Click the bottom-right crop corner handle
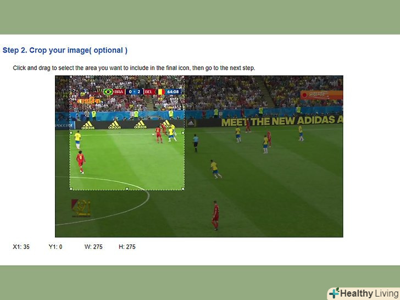 [183, 189]
